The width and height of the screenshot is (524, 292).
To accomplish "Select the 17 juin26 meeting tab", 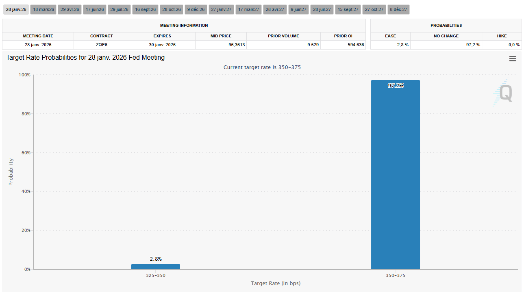I will (x=95, y=9).
